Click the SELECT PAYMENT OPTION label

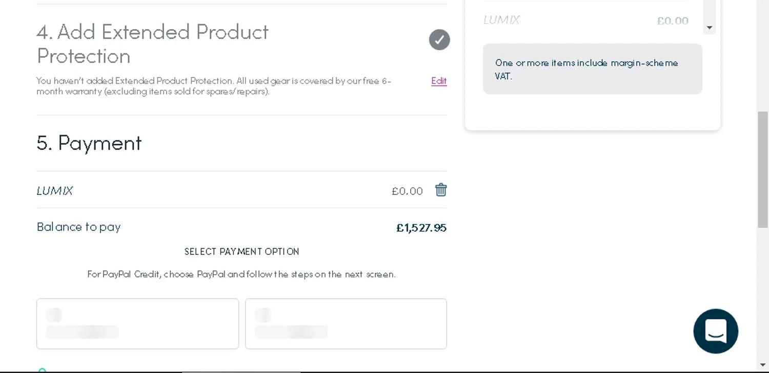(241, 252)
